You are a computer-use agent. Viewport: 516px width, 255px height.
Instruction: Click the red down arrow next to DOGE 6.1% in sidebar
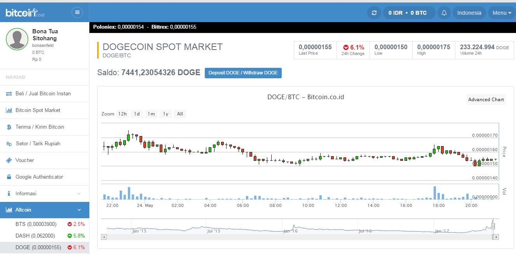pos(70,247)
